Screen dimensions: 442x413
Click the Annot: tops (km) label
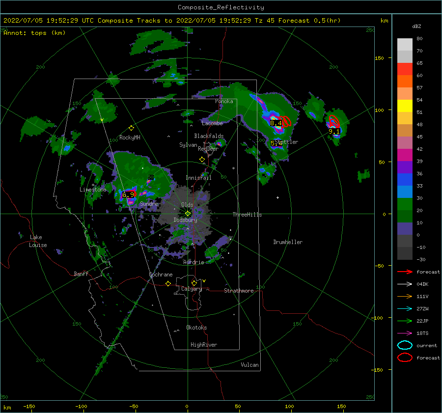(35, 33)
